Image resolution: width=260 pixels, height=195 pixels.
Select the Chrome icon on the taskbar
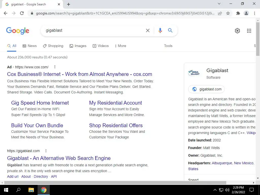coord(44,190)
